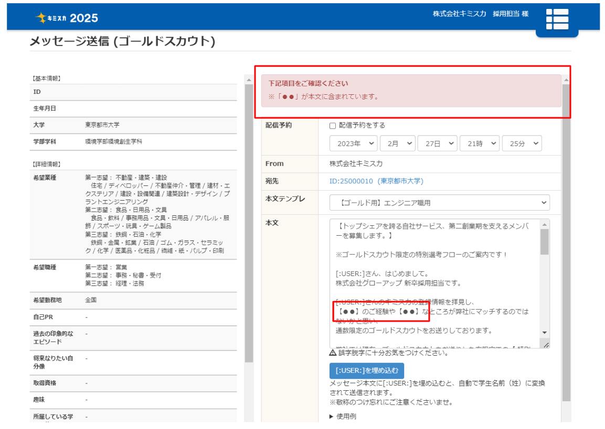Click the 本文 textarea scroll-down arrow
The image size is (605, 429).
pos(545,332)
